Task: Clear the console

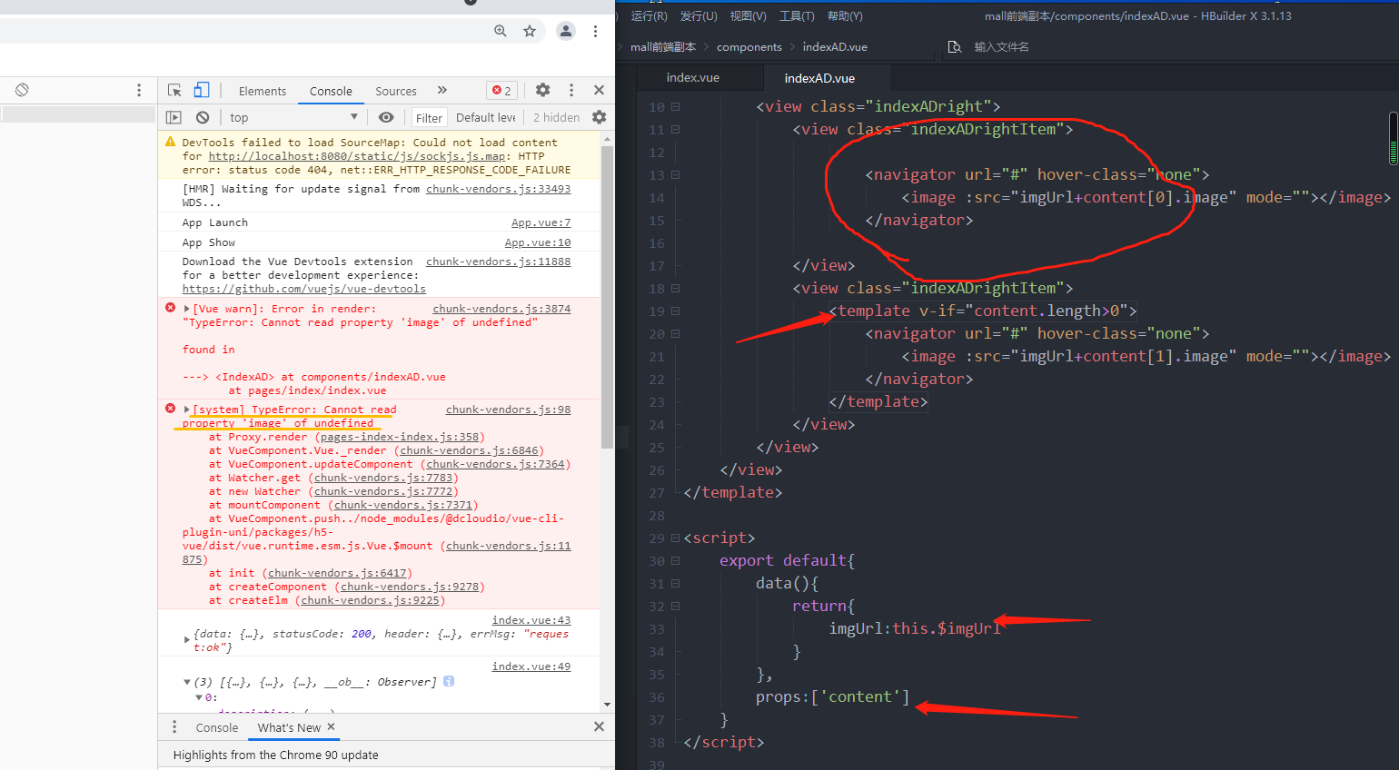Action: pos(203,117)
